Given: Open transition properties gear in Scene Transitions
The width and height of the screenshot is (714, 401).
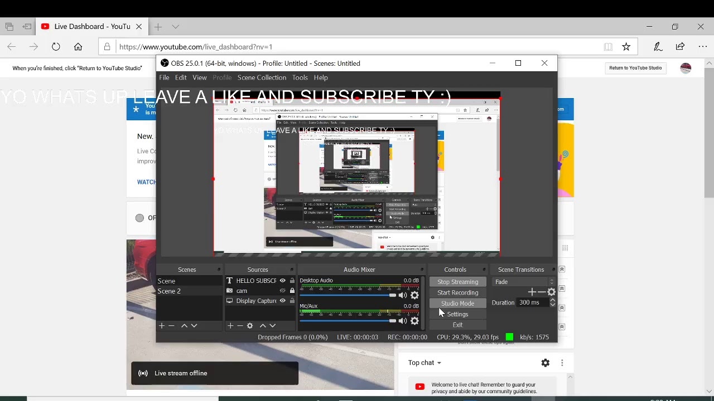Looking at the screenshot, I should 552,292.
